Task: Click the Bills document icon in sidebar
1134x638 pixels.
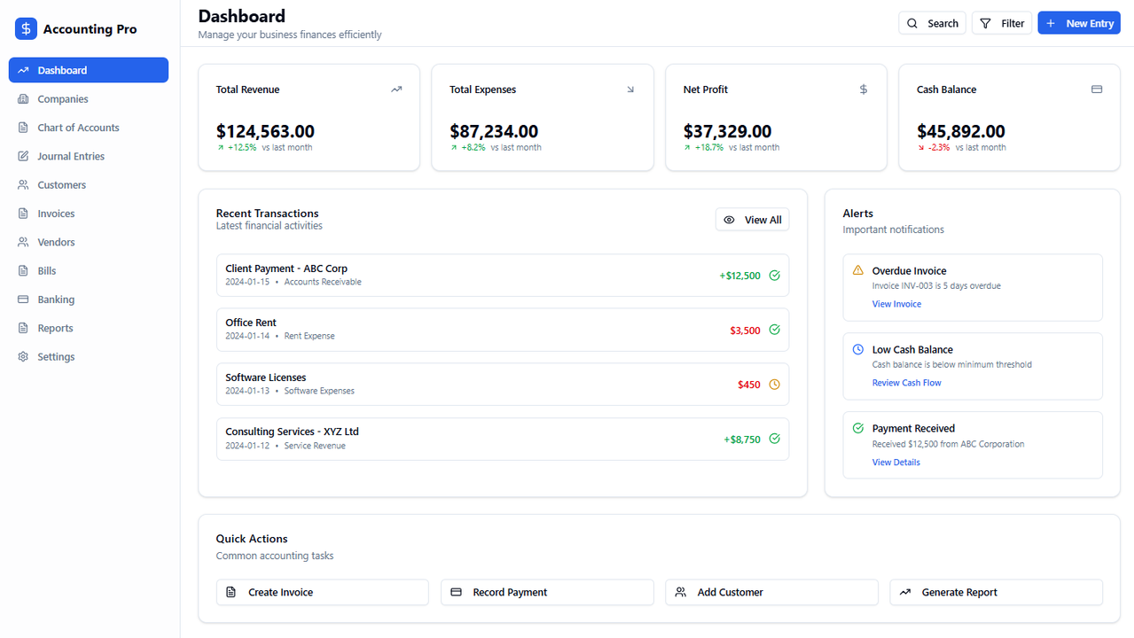Action: tap(23, 271)
